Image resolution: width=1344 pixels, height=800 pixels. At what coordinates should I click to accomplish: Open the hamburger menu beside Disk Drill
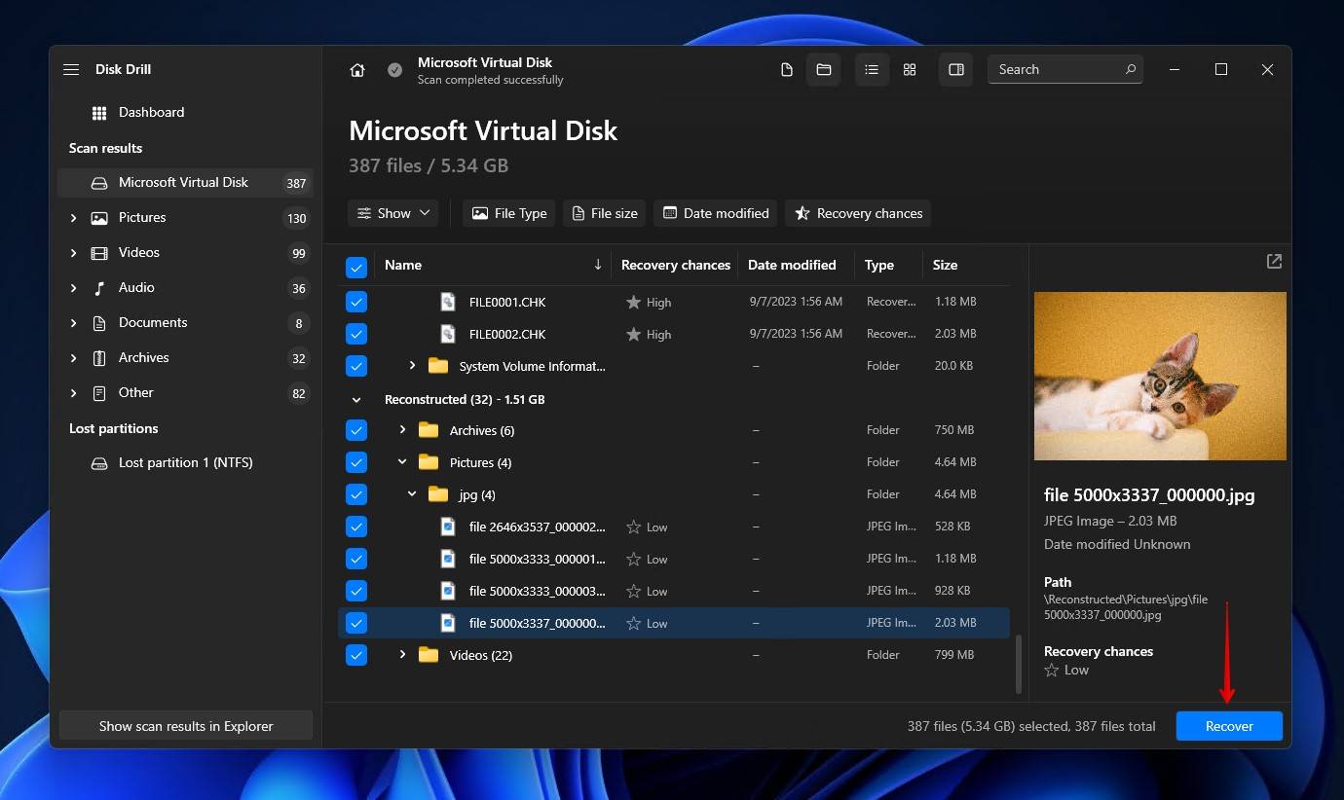(71, 70)
